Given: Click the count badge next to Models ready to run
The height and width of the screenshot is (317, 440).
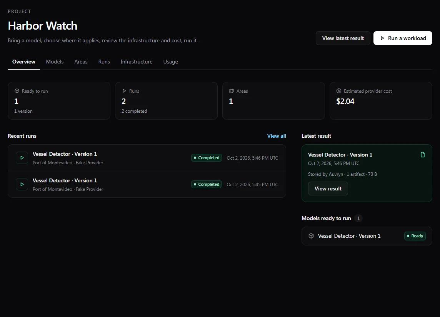Looking at the screenshot, I should click(x=358, y=219).
